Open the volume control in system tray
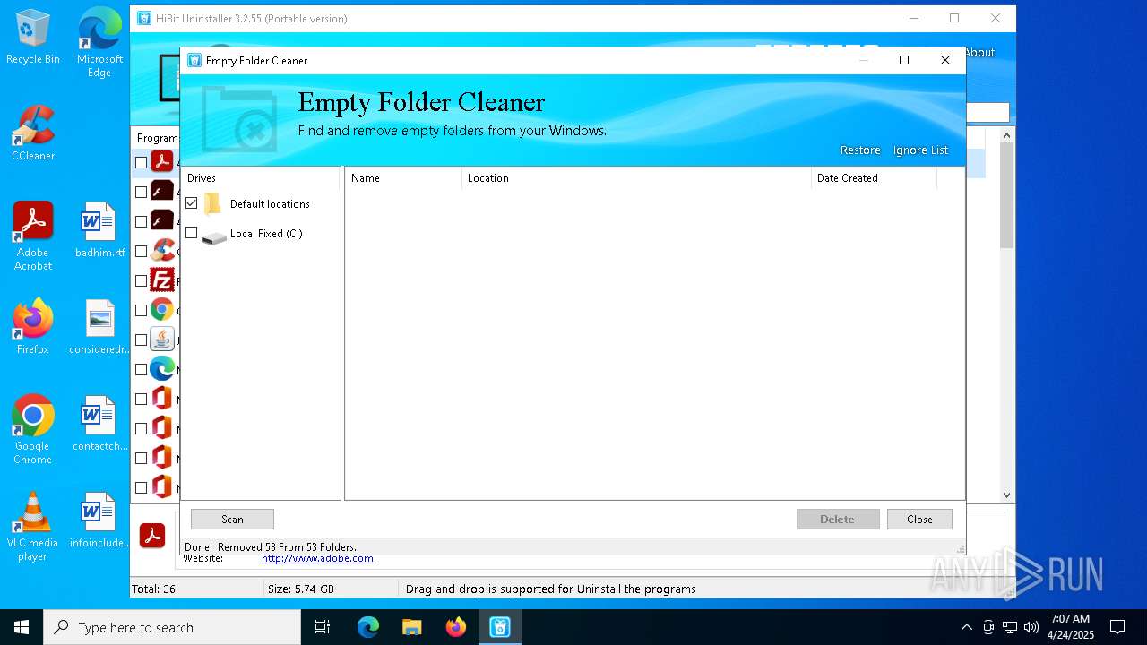 coord(1031,627)
